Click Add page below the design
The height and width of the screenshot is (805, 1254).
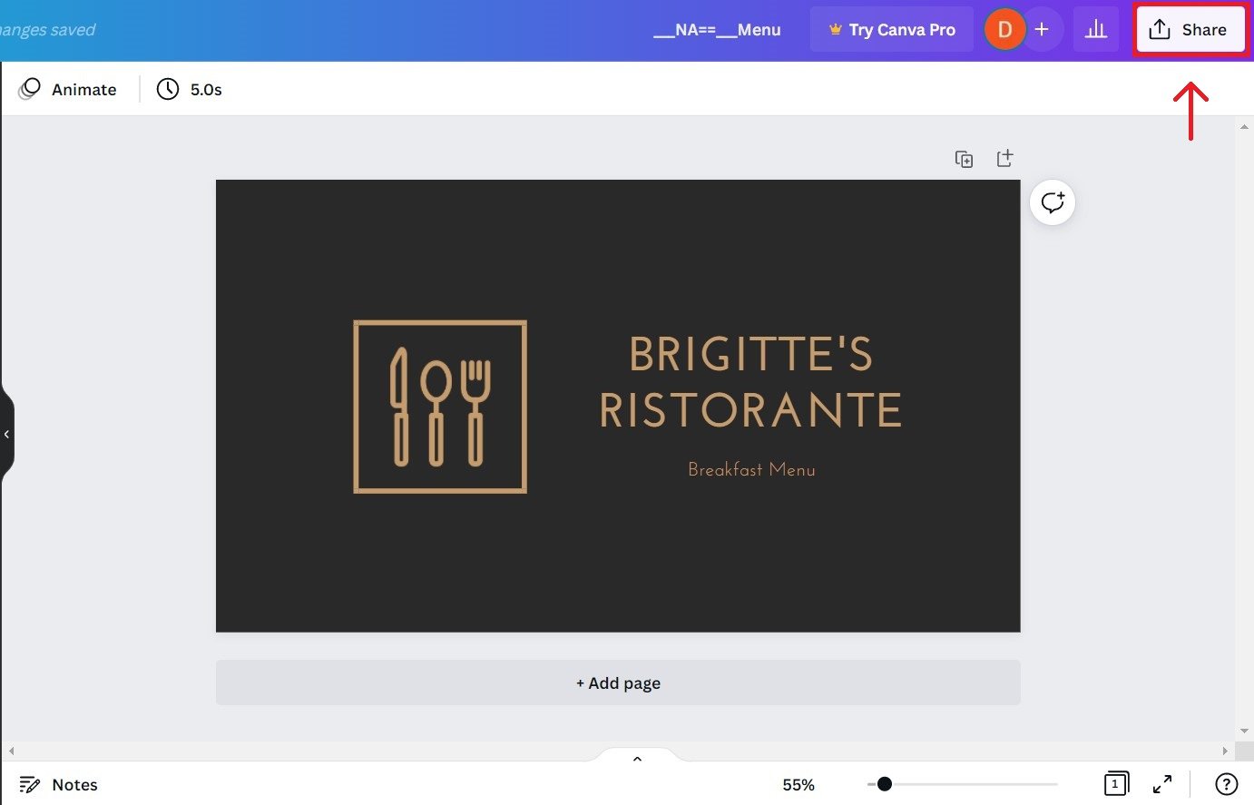pos(618,682)
